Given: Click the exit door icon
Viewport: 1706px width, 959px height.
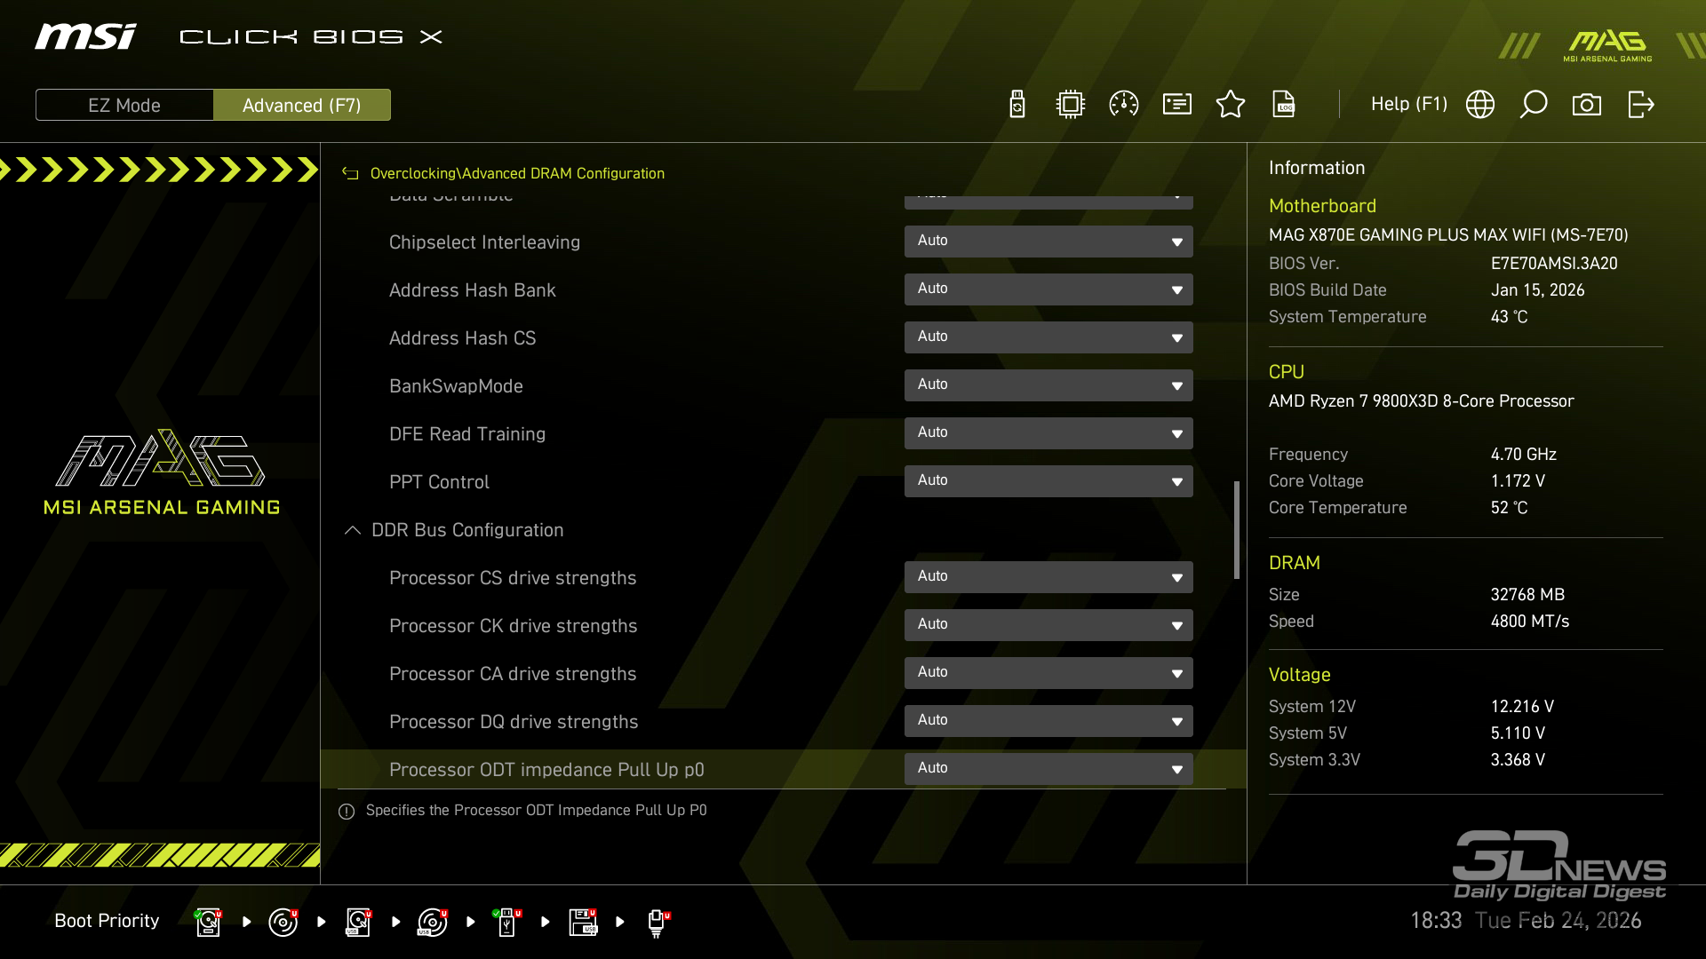Looking at the screenshot, I should tap(1640, 105).
